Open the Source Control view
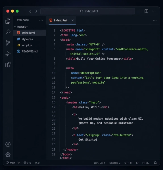This screenshot has height=170, width=163. pyautogui.click(x=8, y=43)
